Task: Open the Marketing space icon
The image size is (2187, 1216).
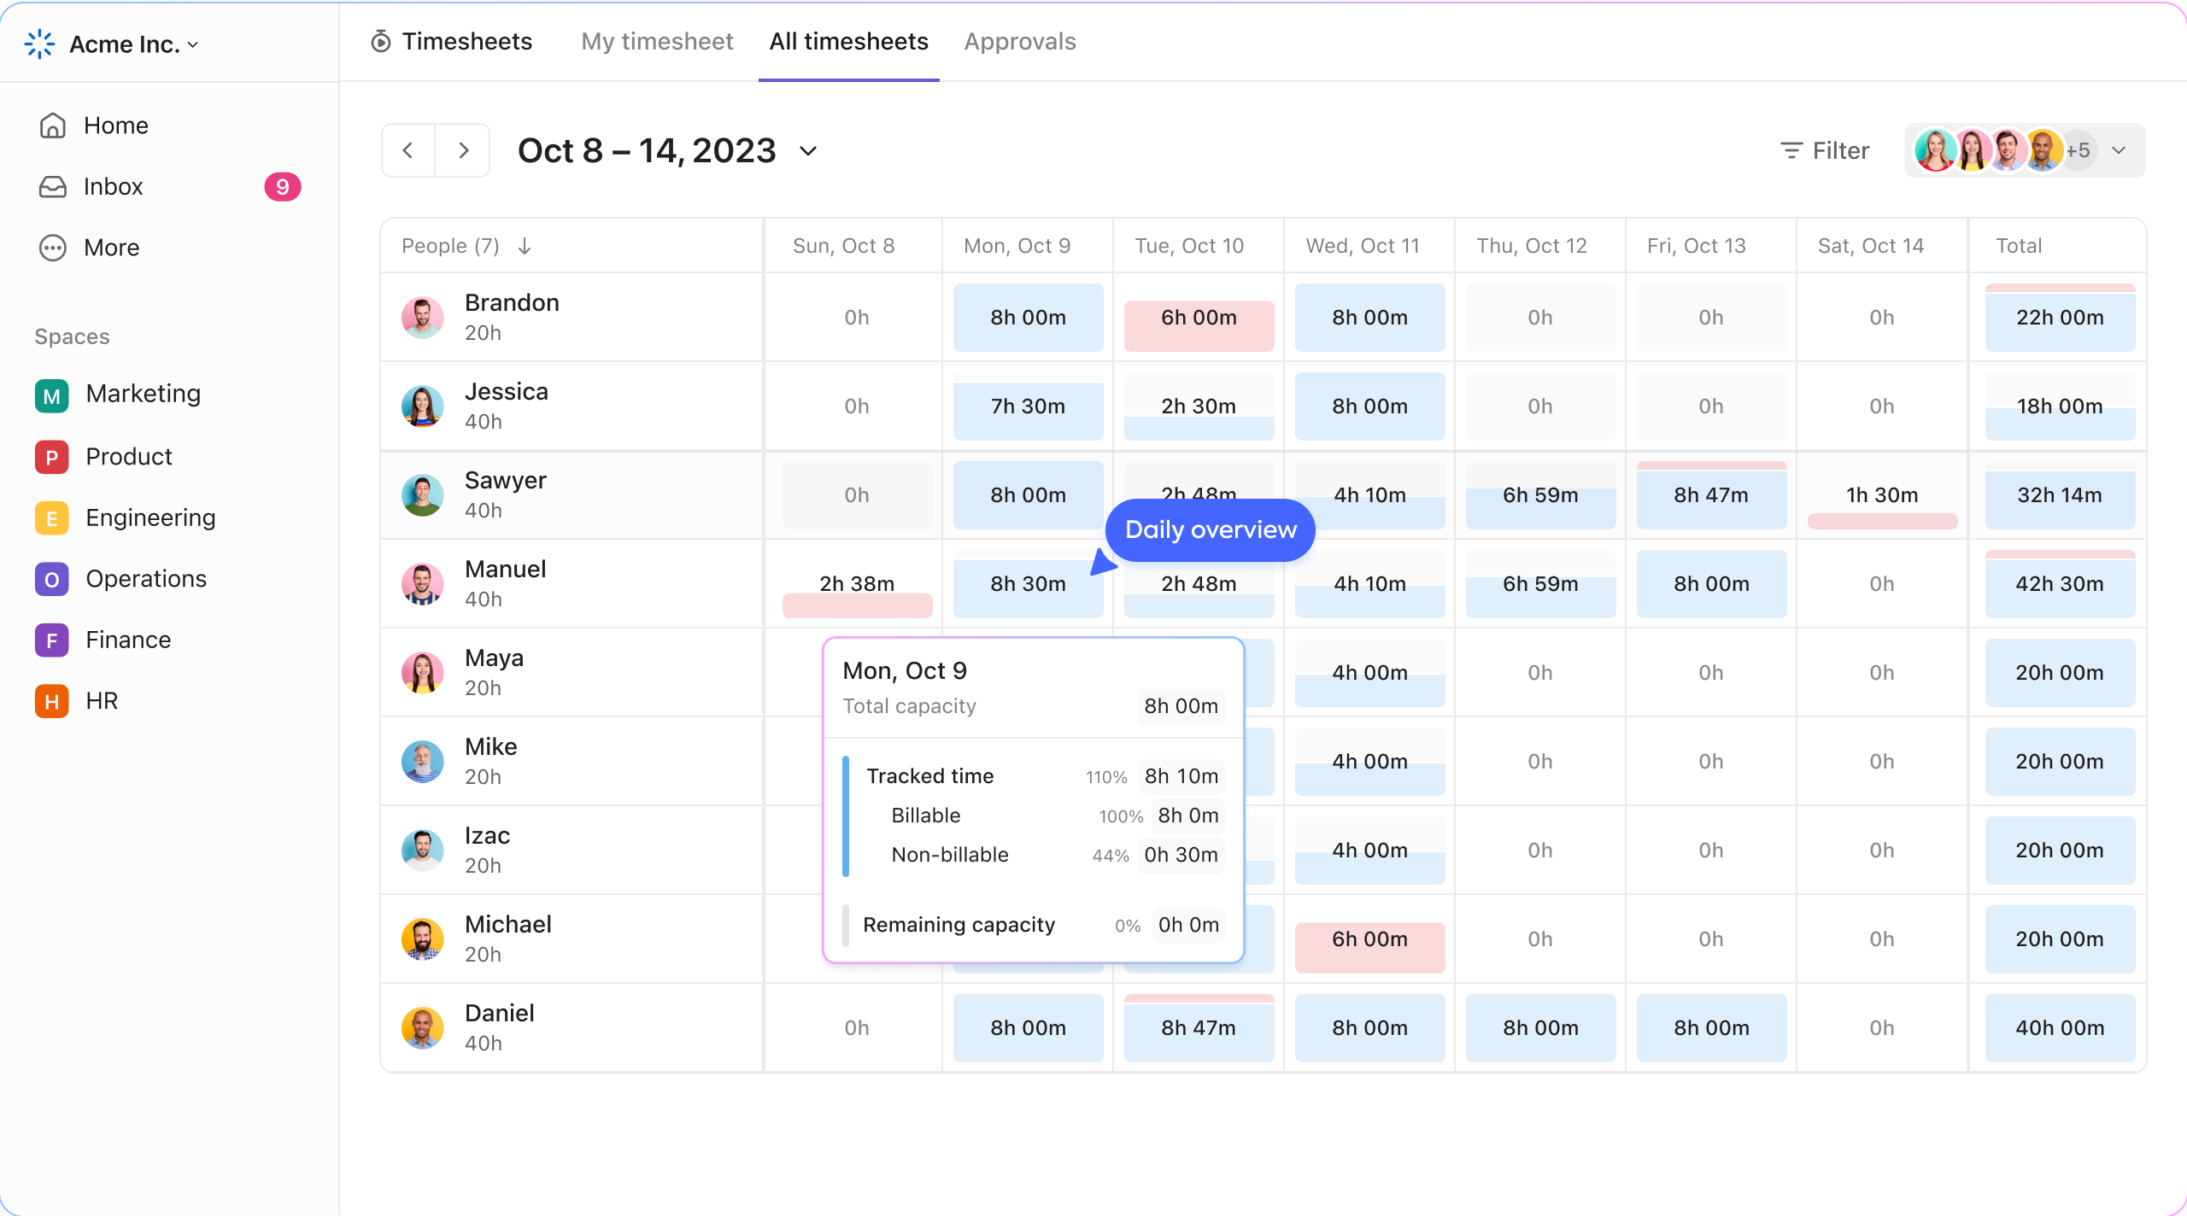Action: coord(51,395)
